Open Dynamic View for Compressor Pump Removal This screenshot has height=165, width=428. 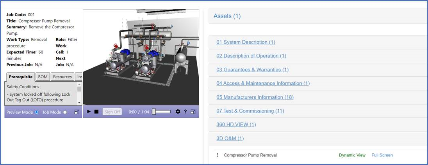click(352, 155)
